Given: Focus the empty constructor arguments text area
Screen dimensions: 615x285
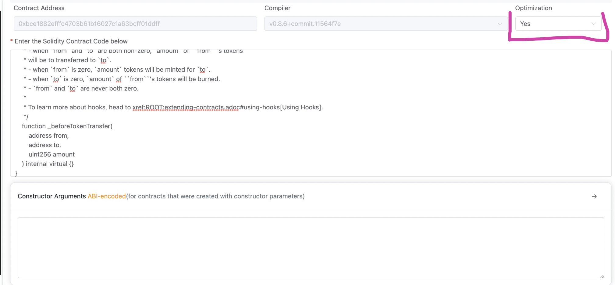Looking at the screenshot, I should [311, 247].
